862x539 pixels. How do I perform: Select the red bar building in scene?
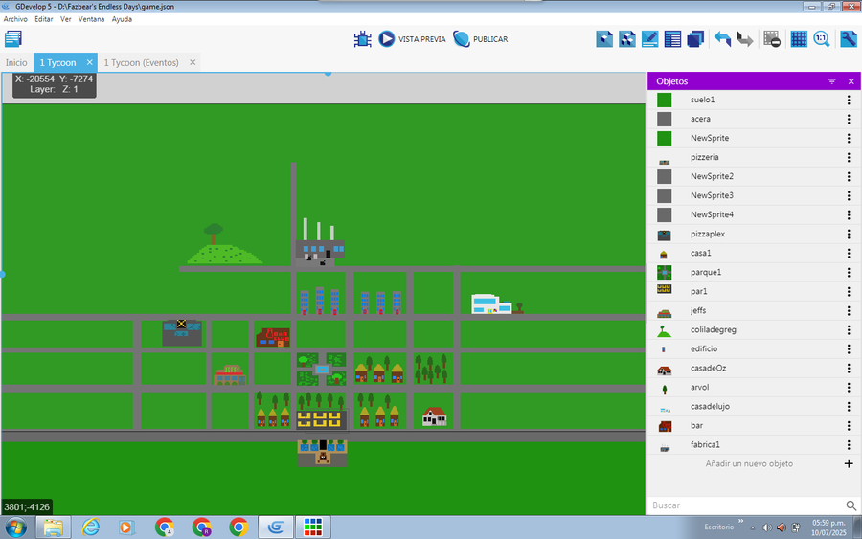[x=273, y=337]
